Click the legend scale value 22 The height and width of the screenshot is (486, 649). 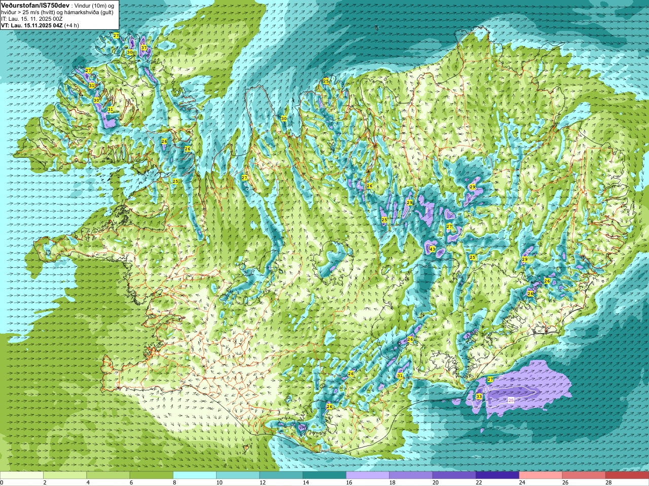(479, 482)
